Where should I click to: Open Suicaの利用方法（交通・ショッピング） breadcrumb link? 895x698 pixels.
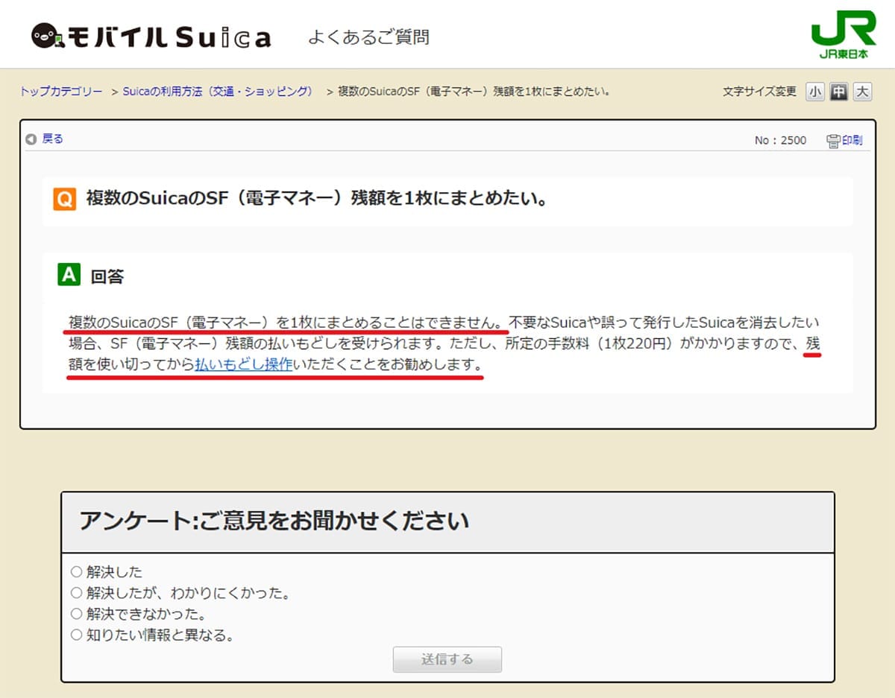pyautogui.click(x=218, y=91)
